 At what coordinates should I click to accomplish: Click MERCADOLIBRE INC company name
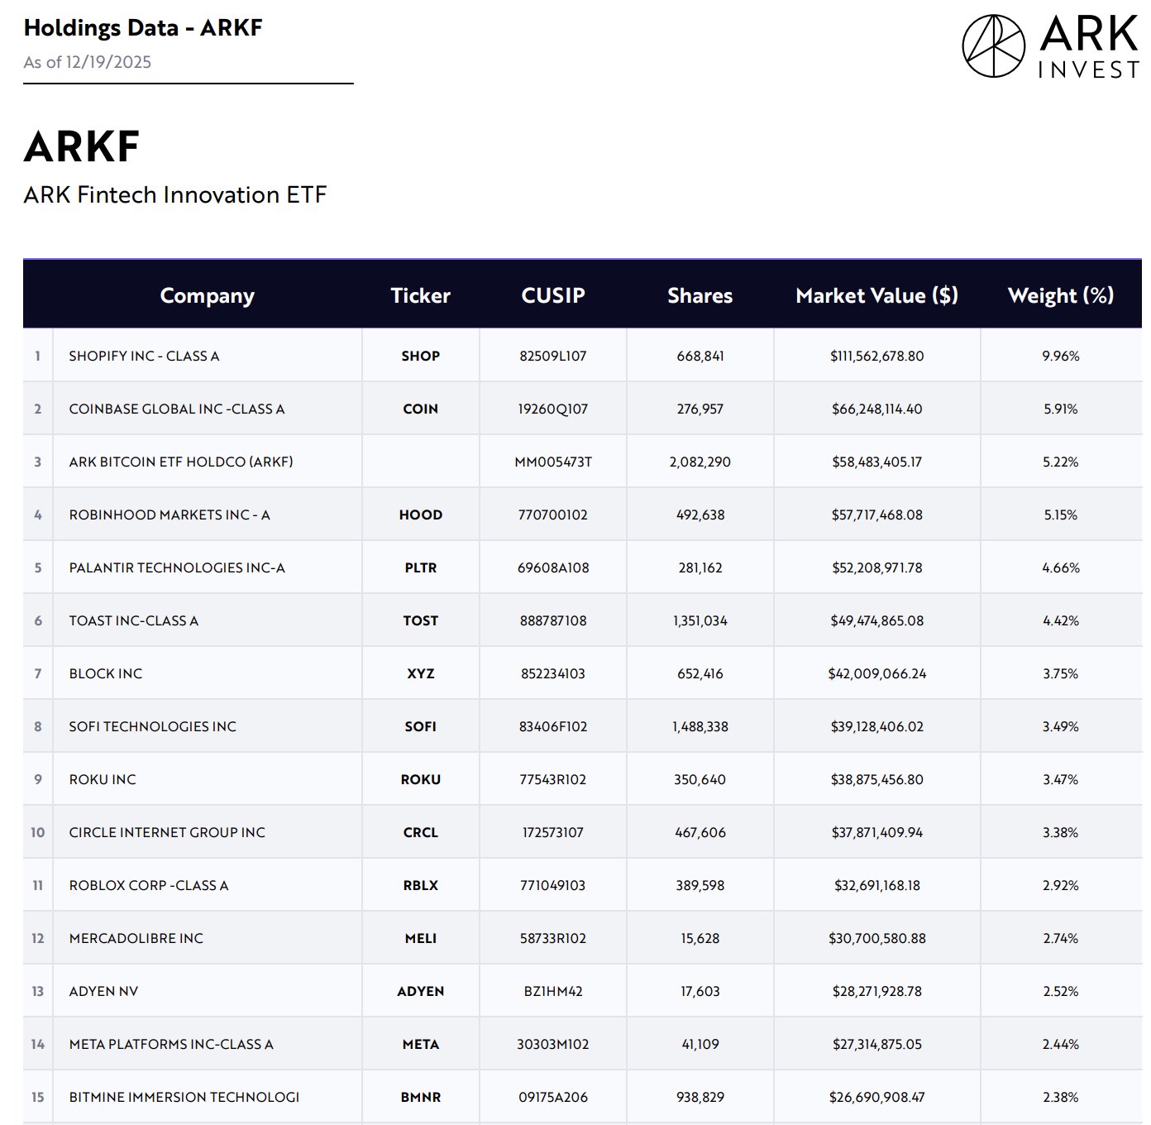136,938
